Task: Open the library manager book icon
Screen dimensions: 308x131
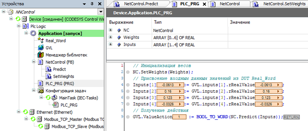Action: click(40, 55)
